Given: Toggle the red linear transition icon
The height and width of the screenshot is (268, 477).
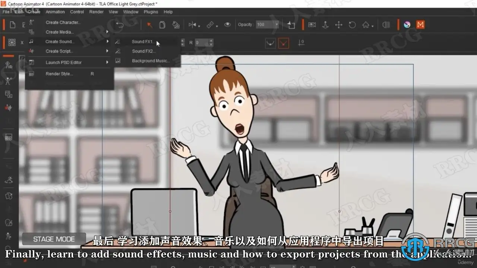Looking at the screenshot, I should (x=284, y=43).
